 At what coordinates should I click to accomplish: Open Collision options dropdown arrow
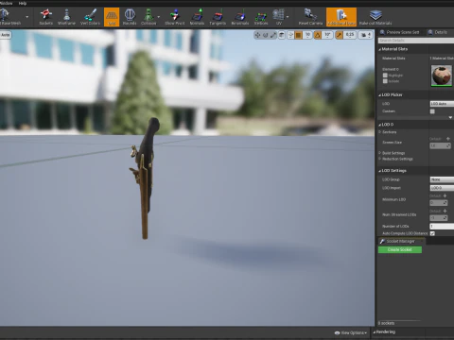point(159,17)
